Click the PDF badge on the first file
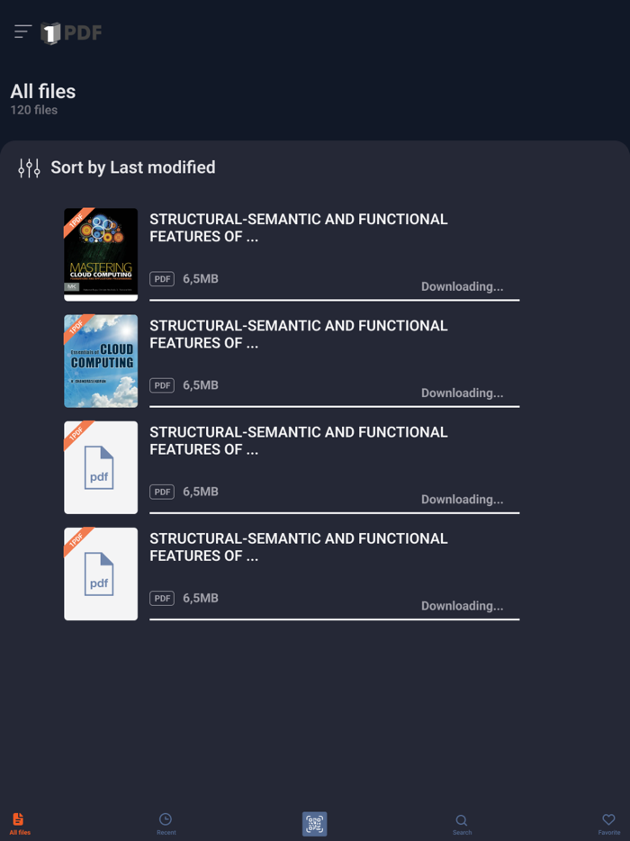The image size is (630, 841). pyautogui.click(x=162, y=278)
